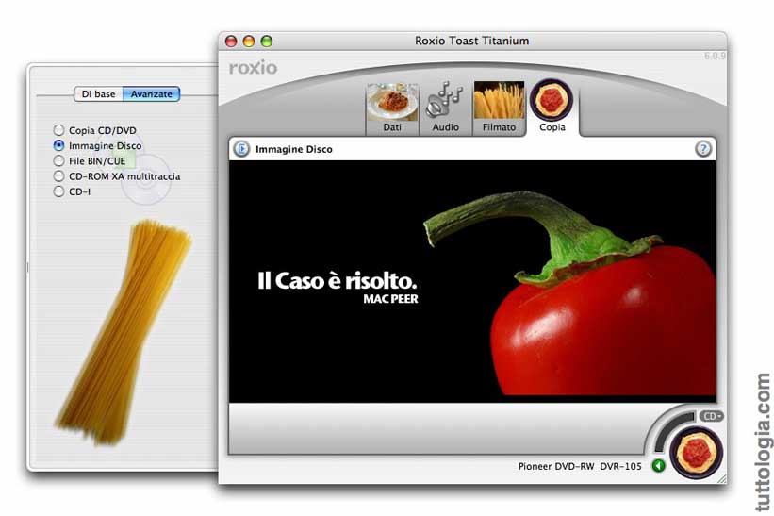Image resolution: width=774 pixels, height=516 pixels.
Task: Open the CD media type dropdown
Action: click(x=711, y=416)
